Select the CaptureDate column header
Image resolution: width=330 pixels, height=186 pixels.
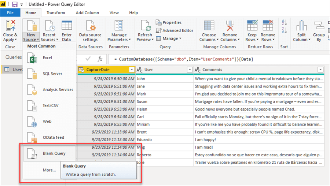click(106, 70)
